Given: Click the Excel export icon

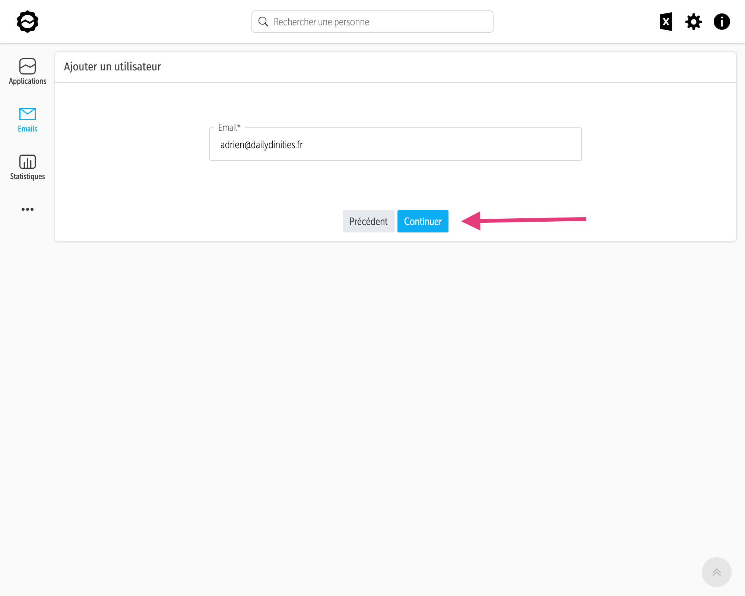Looking at the screenshot, I should point(666,22).
